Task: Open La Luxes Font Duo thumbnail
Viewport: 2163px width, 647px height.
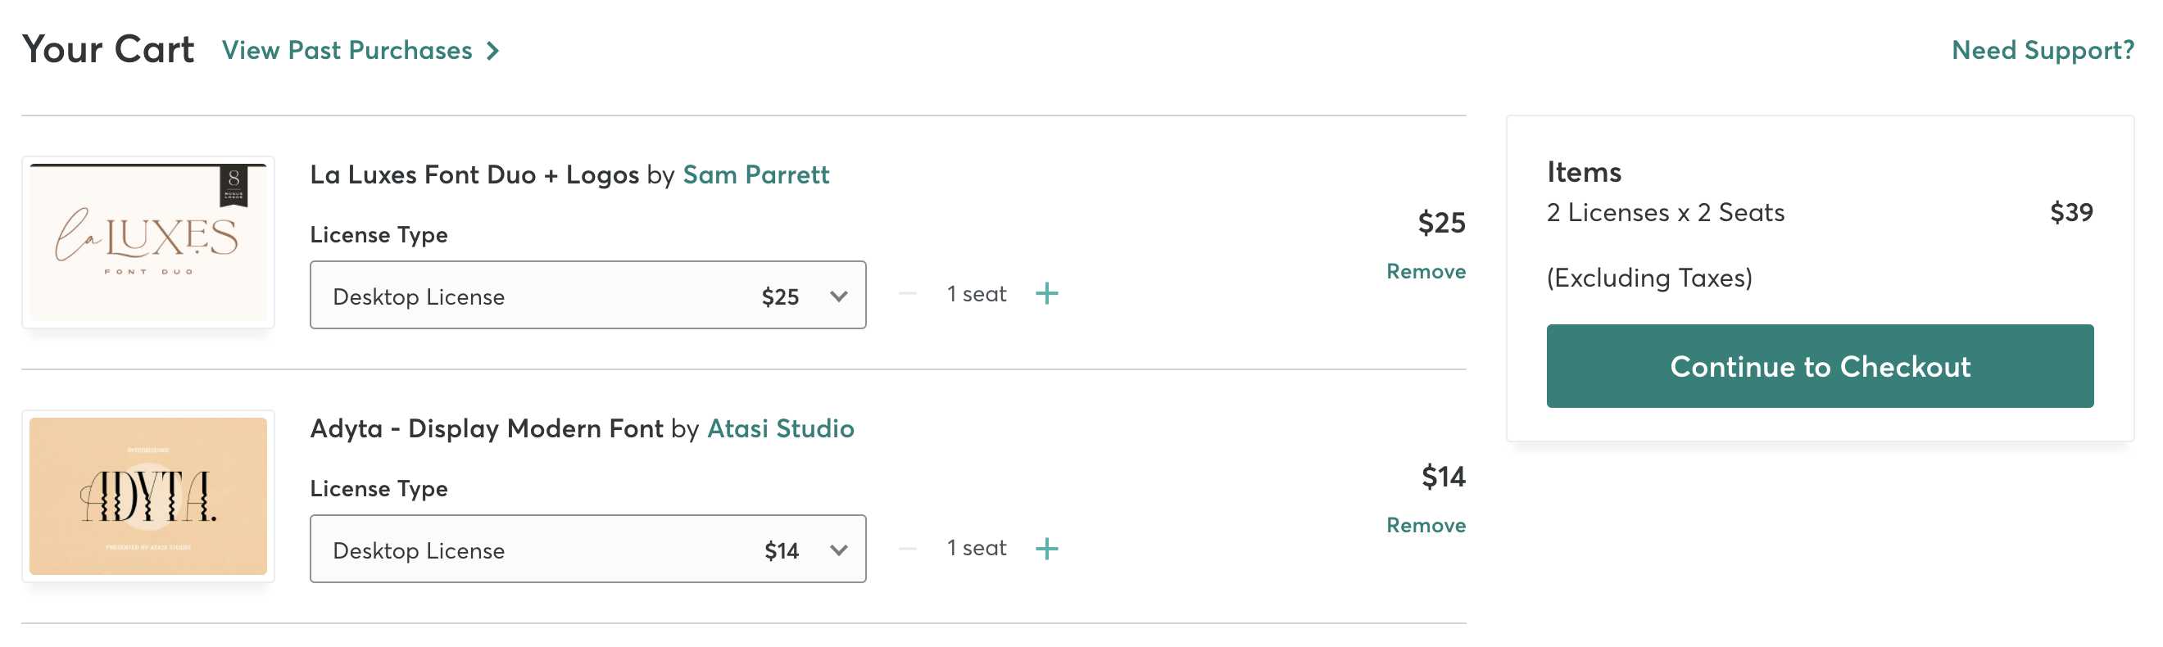Action: 147,242
